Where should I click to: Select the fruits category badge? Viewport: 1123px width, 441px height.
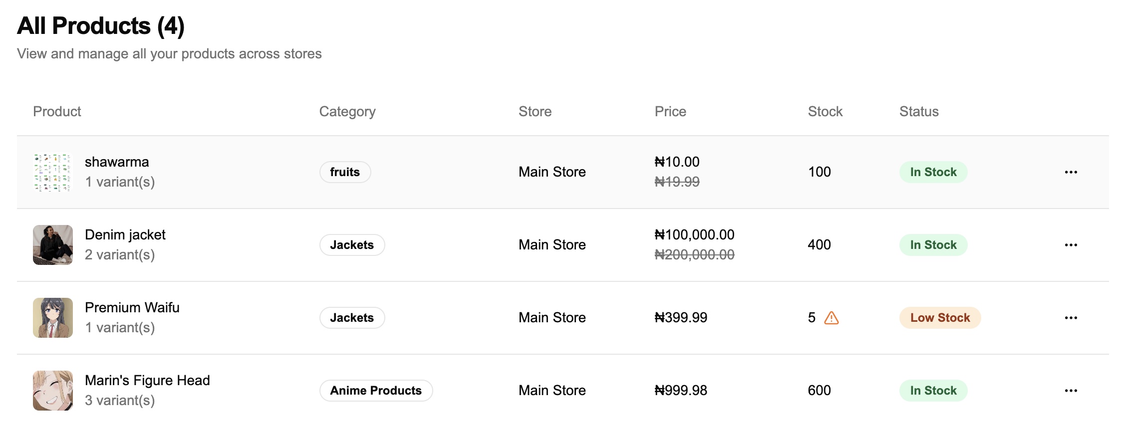click(345, 172)
